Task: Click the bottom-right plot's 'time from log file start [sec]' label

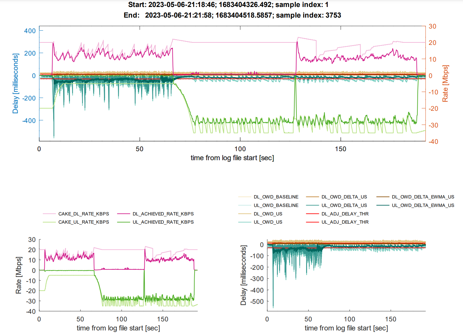Action: pyautogui.click(x=346, y=328)
